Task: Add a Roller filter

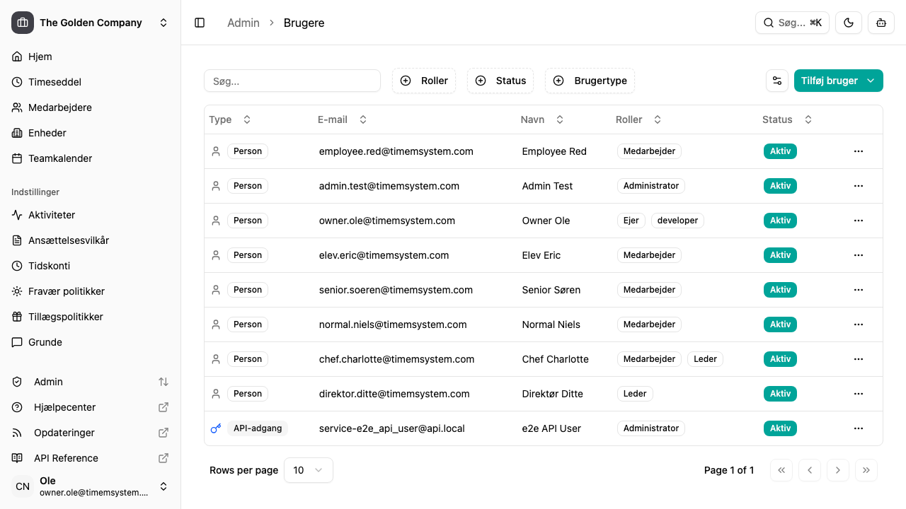Action: (x=424, y=81)
